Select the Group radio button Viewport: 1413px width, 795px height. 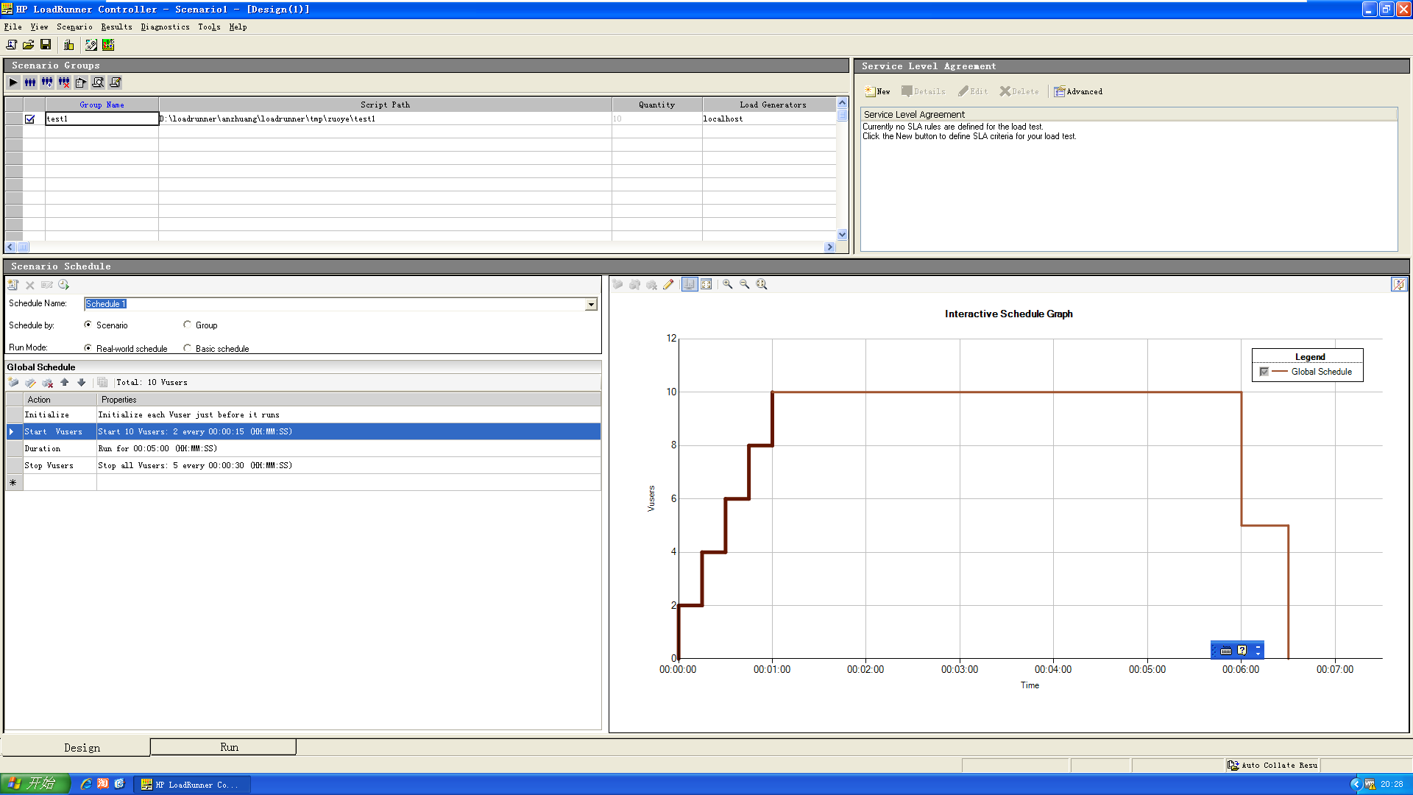click(188, 324)
